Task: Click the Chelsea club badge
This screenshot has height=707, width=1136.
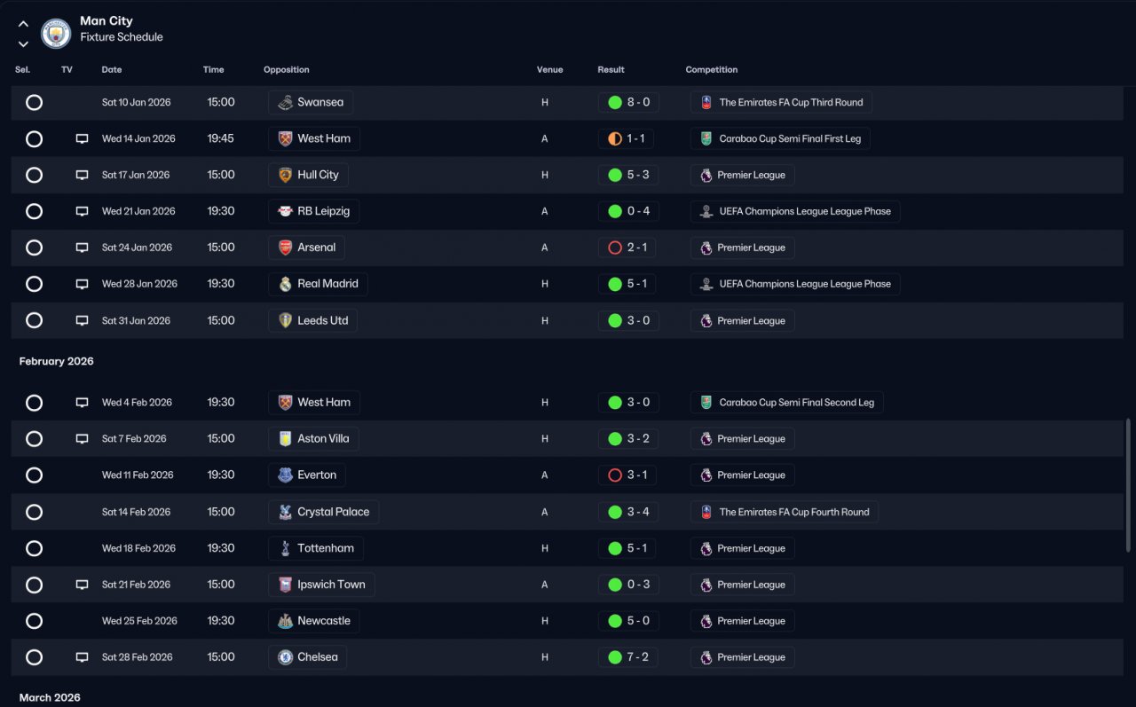Action: coord(285,657)
